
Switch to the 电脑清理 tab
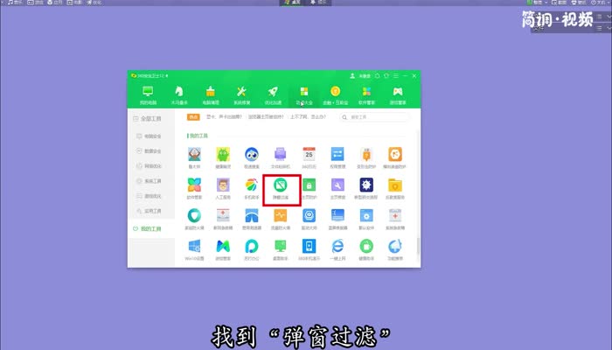click(210, 94)
